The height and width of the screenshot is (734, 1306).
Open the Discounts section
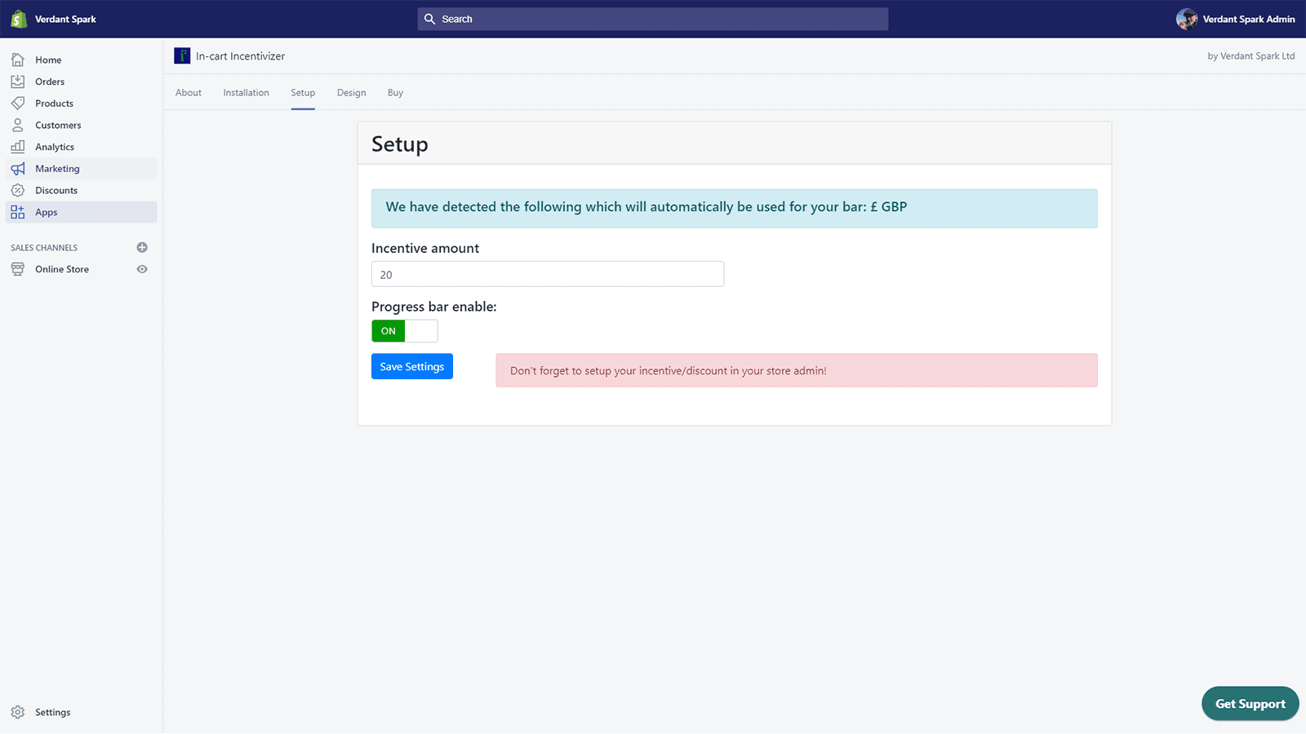tap(56, 190)
